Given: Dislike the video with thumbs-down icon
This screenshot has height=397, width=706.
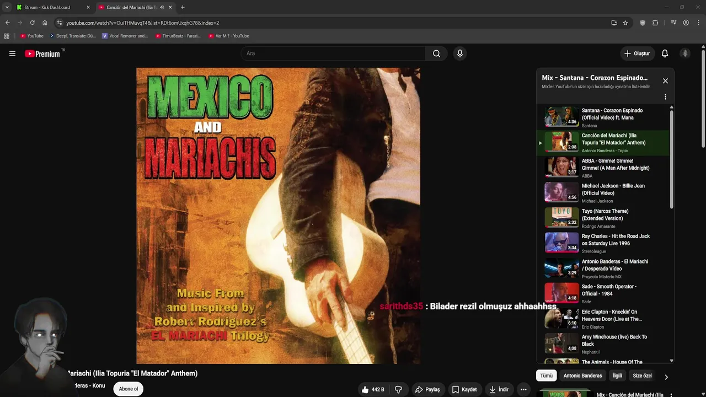Looking at the screenshot, I should pyautogui.click(x=398, y=389).
